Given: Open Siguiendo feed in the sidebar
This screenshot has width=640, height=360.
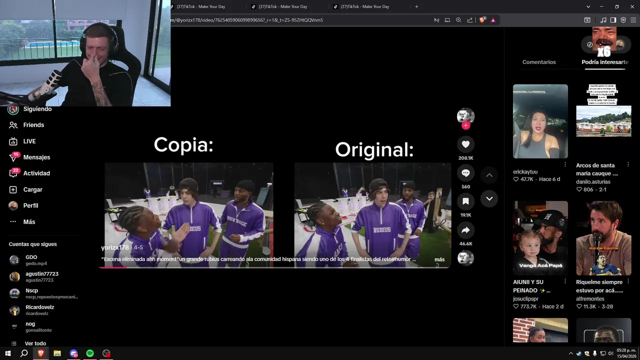Looking at the screenshot, I should 30,109.
